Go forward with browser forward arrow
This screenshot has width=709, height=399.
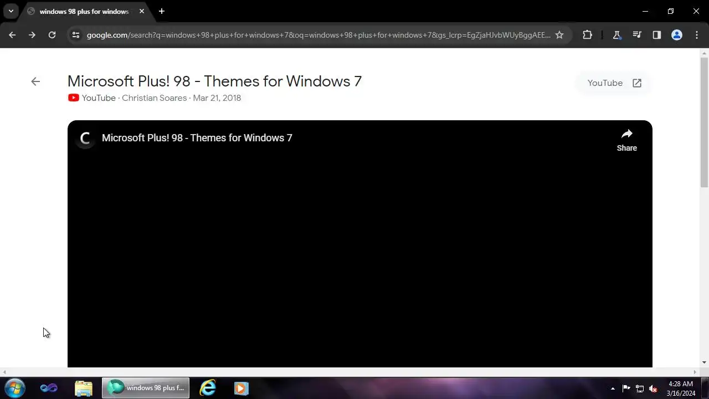(x=32, y=35)
